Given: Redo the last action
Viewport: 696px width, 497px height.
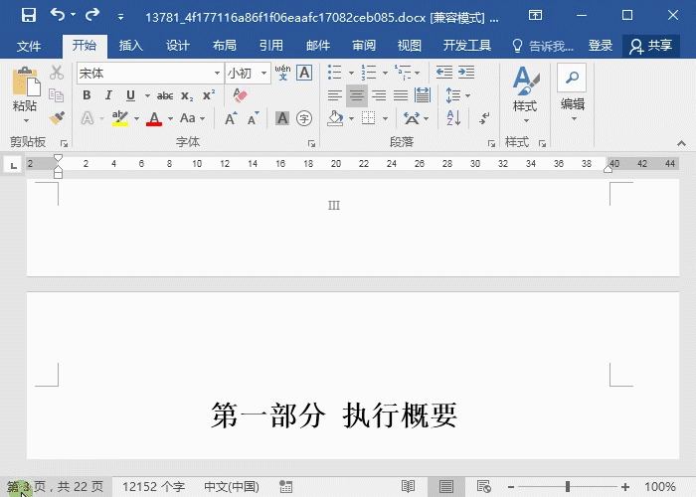Looking at the screenshot, I should (x=92, y=16).
